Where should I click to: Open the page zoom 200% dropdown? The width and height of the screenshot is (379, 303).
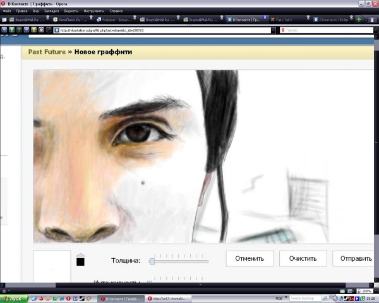366,290
